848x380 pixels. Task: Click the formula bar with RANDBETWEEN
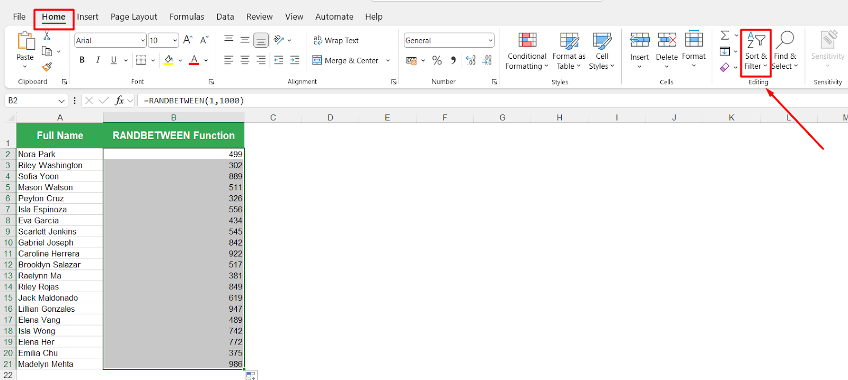[493, 101]
